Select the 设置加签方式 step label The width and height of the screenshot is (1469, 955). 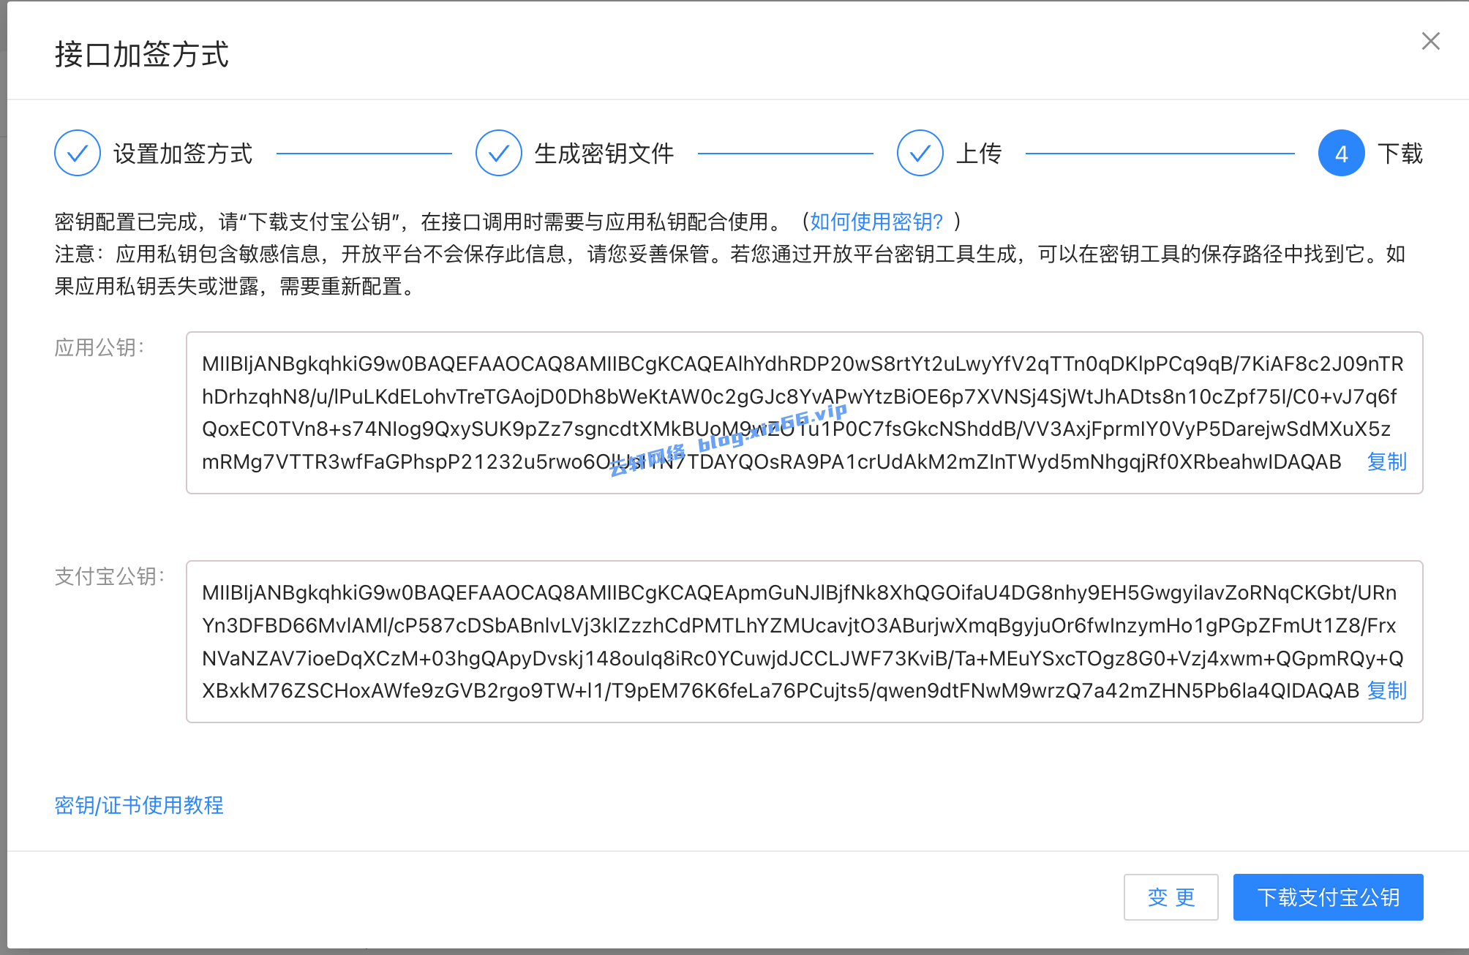pyautogui.click(x=183, y=154)
